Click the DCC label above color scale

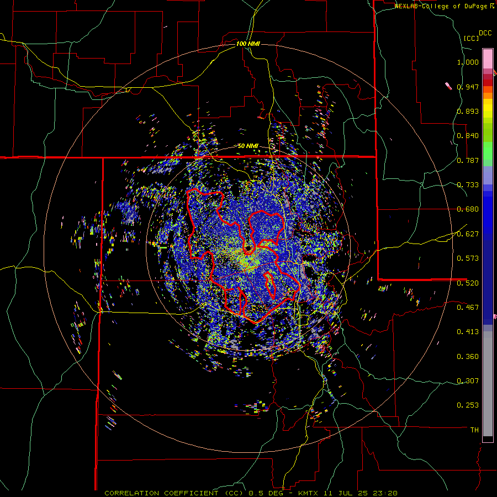[485, 33]
